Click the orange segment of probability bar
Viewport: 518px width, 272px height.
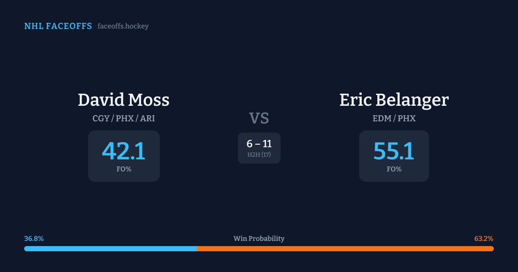pyautogui.click(x=345, y=249)
